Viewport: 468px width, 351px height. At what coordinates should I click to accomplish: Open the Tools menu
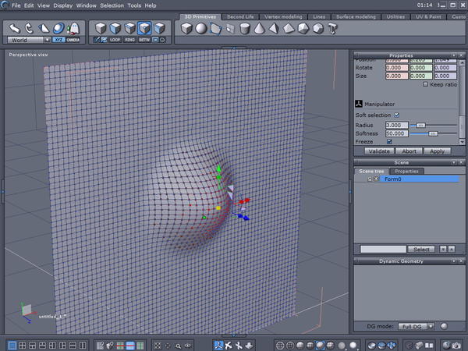click(134, 5)
